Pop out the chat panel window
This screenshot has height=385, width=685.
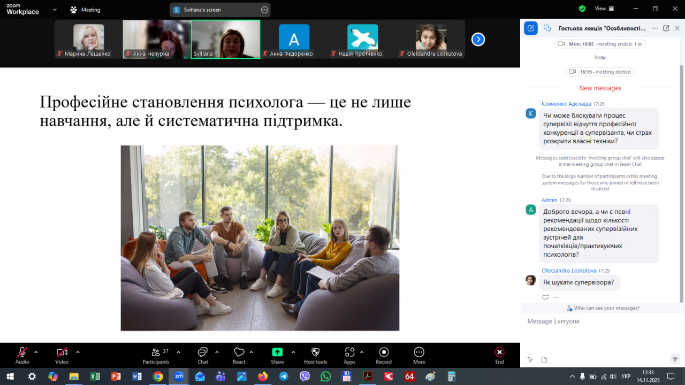coord(666,28)
